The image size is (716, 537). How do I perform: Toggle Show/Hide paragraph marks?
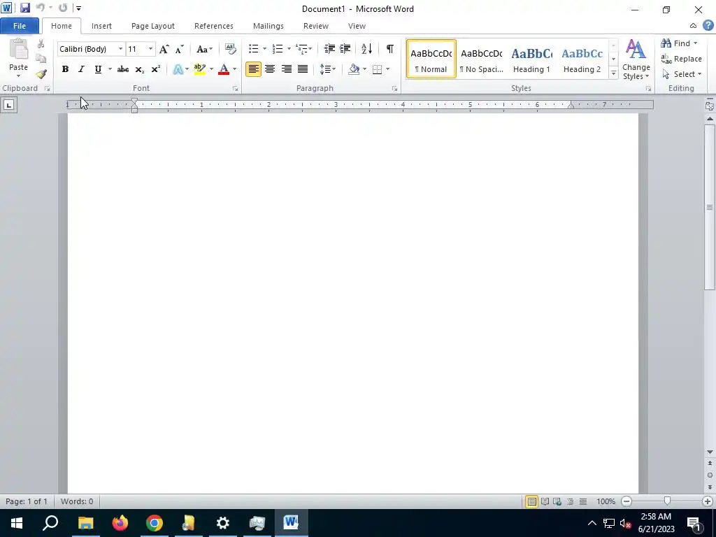pos(389,48)
